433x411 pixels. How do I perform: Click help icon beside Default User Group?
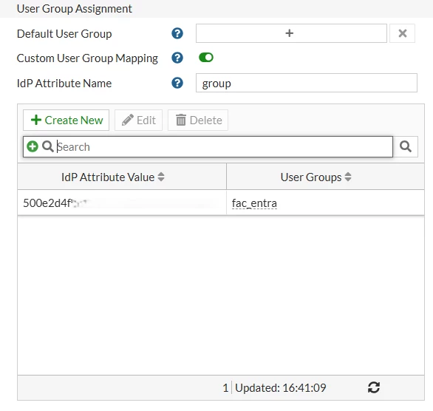tap(177, 33)
